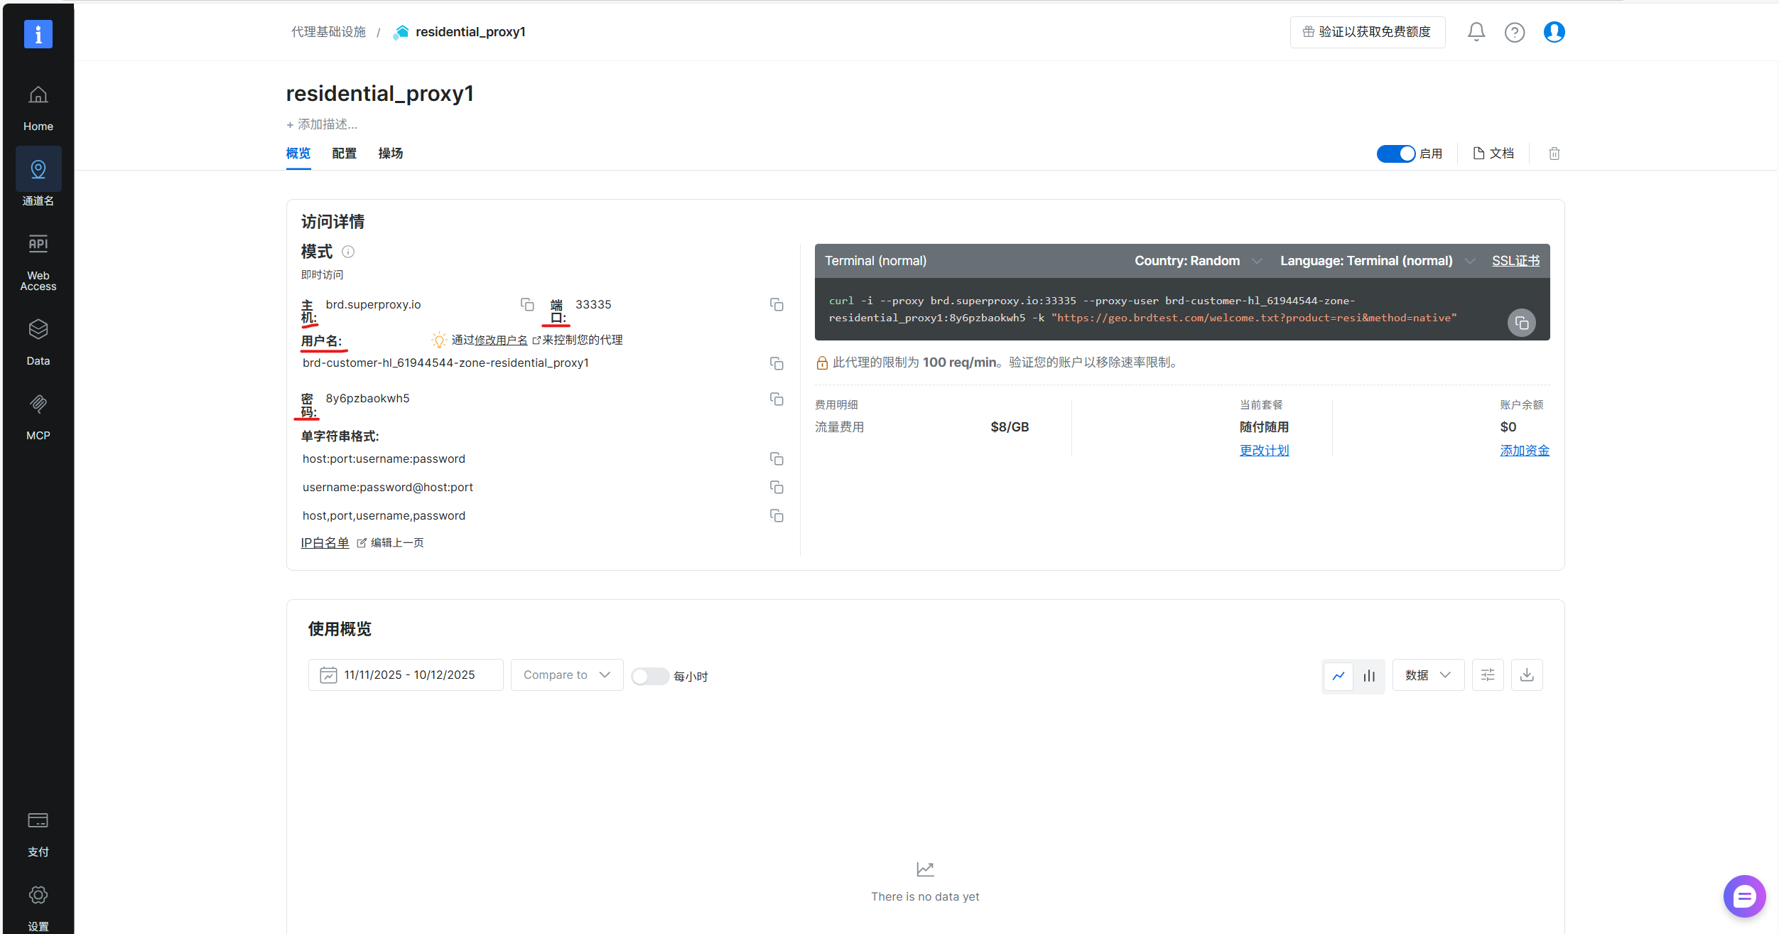Copy the curl terminal command
Viewport: 1779px width, 934px height.
1521,323
